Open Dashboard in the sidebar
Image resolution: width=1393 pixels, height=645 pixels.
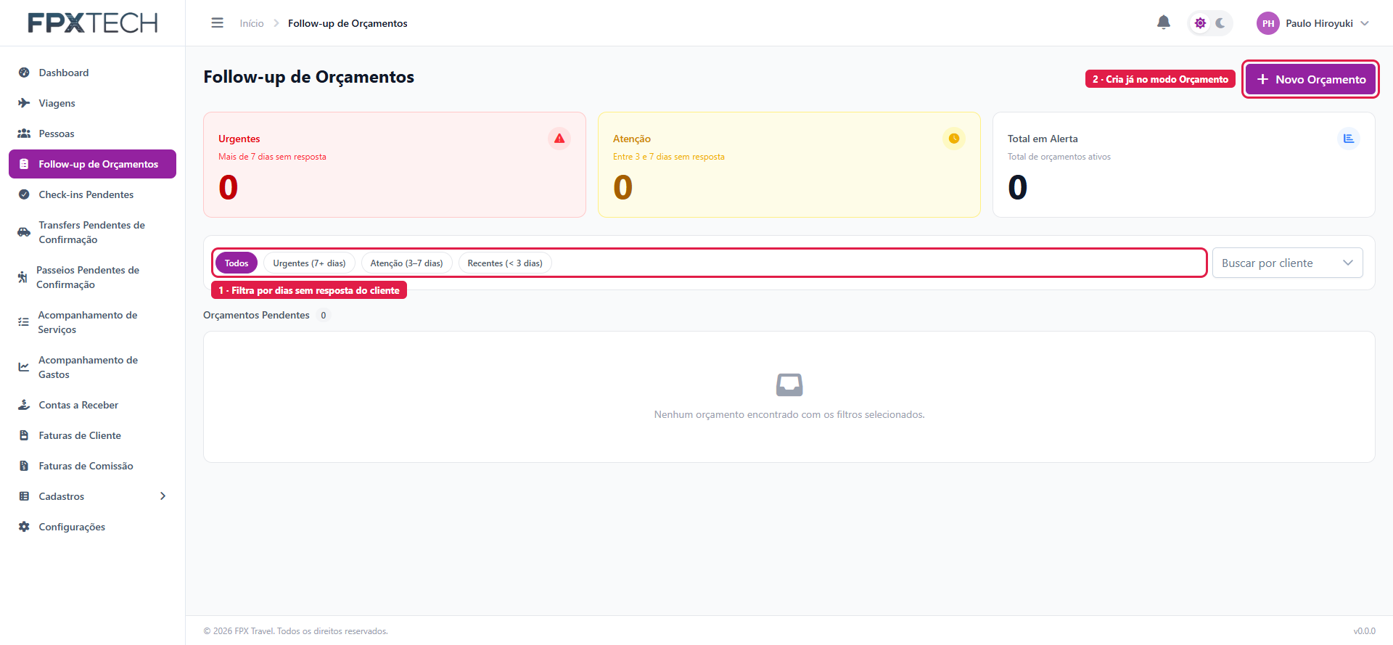(x=92, y=73)
